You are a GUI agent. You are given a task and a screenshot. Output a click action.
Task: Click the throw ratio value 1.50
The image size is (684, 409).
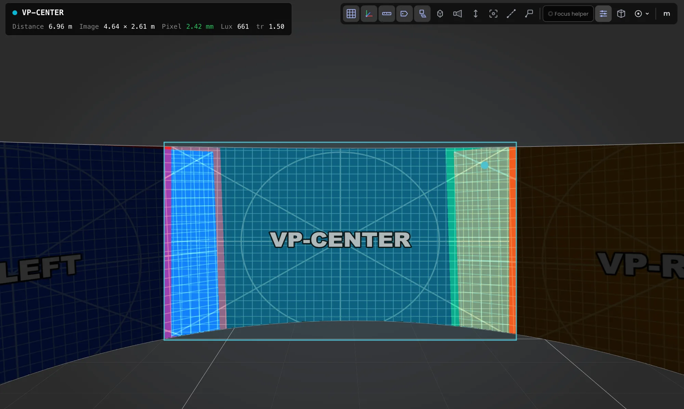tap(276, 26)
